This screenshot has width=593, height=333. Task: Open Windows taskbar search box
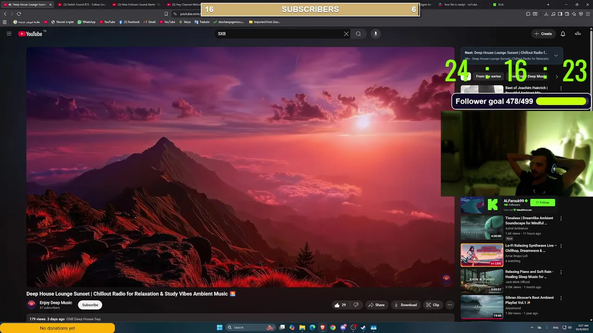(250, 327)
